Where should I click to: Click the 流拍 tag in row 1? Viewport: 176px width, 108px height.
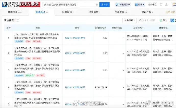tap(28, 41)
